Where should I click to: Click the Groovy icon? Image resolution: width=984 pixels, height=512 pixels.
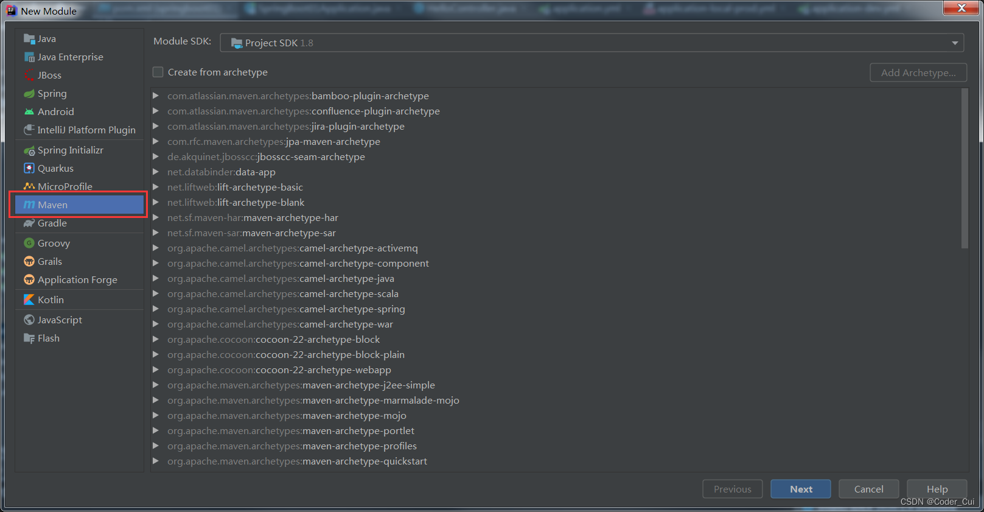tap(29, 244)
